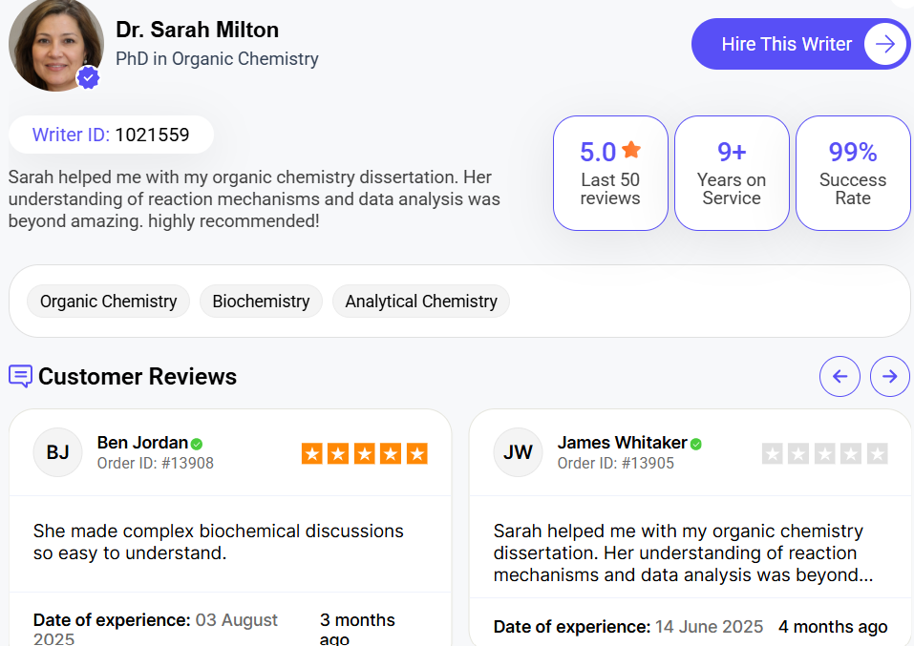Viewport: 914px width, 646px height.
Task: Go to previous customer reviews with left arrow
Action: 840,376
